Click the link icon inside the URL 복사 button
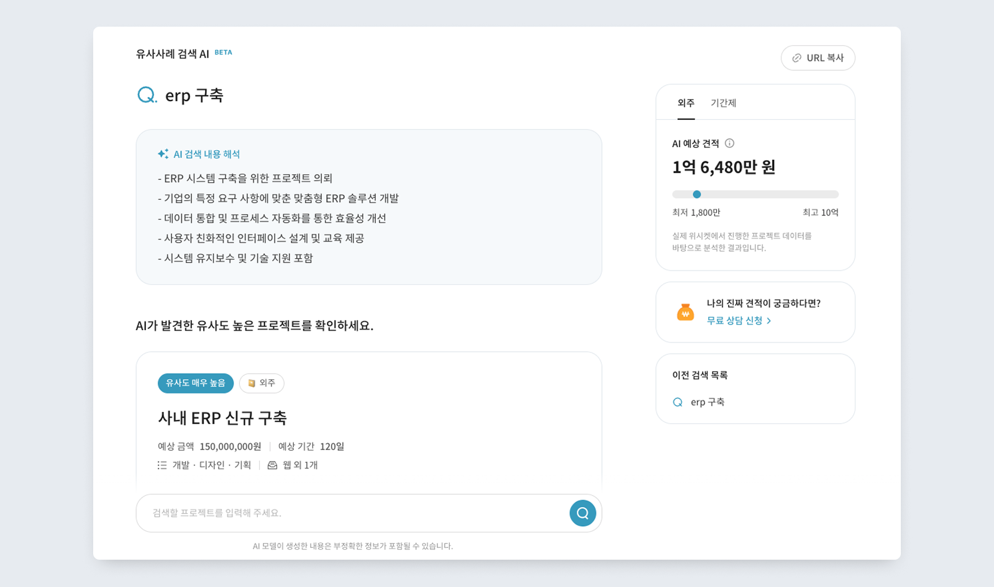 (796, 58)
